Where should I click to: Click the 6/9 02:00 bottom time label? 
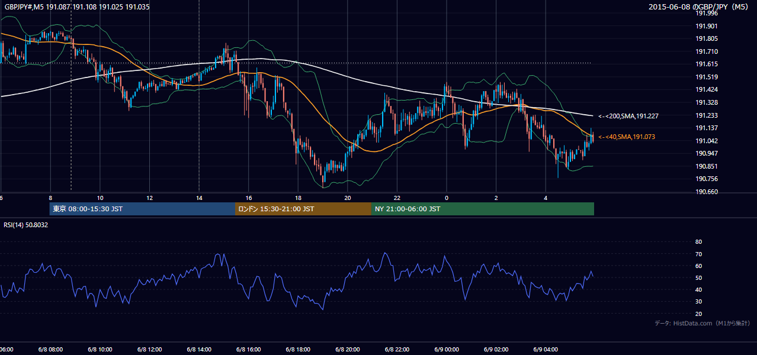coord(495,350)
